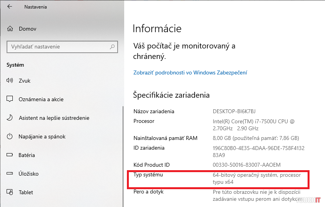325x207 pixels.
Task: Click the power icon for Napájanie
Action: pos(10,136)
